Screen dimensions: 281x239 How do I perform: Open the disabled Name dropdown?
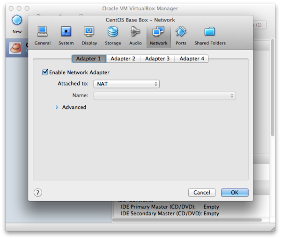tap(164, 96)
